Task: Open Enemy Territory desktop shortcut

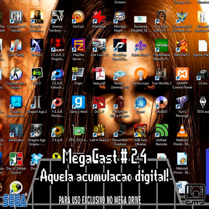Action: (57, 17)
